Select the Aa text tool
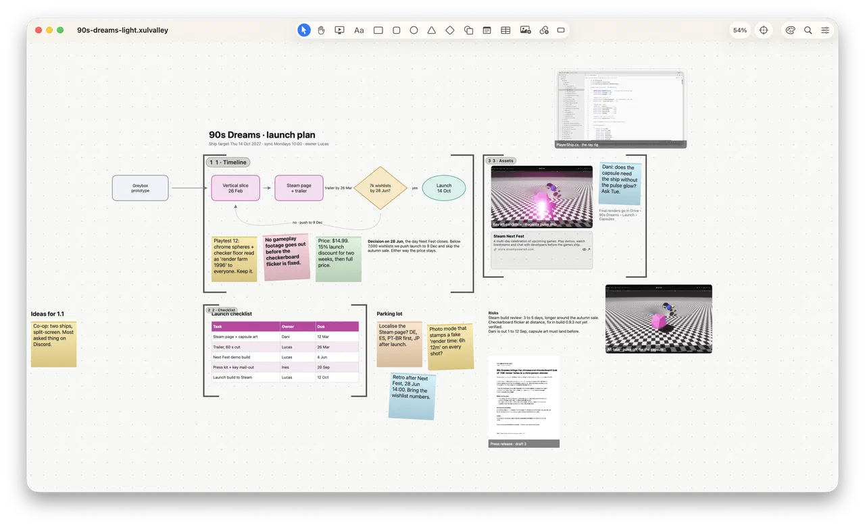Viewport: 865px width, 527px height. point(359,30)
